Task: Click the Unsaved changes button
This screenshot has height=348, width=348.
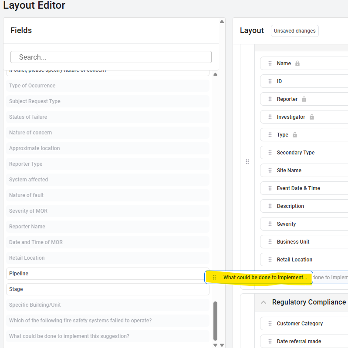Action: [x=294, y=31]
